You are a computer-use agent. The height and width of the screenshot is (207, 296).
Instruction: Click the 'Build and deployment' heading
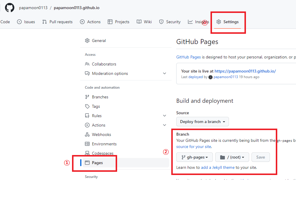point(205,101)
